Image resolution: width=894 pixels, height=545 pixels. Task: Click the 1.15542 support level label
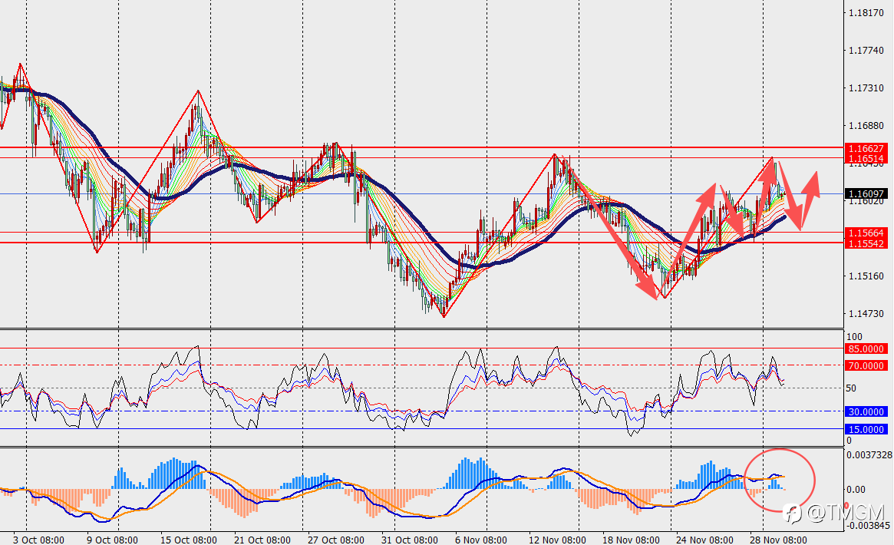[x=866, y=243]
